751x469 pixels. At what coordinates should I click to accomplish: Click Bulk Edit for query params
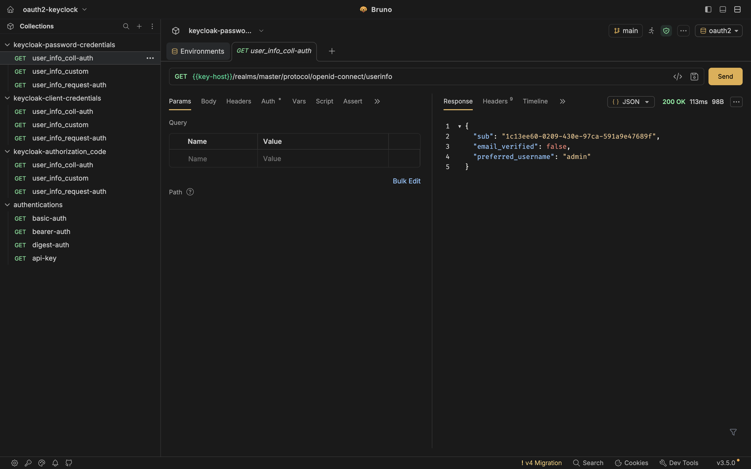(406, 181)
